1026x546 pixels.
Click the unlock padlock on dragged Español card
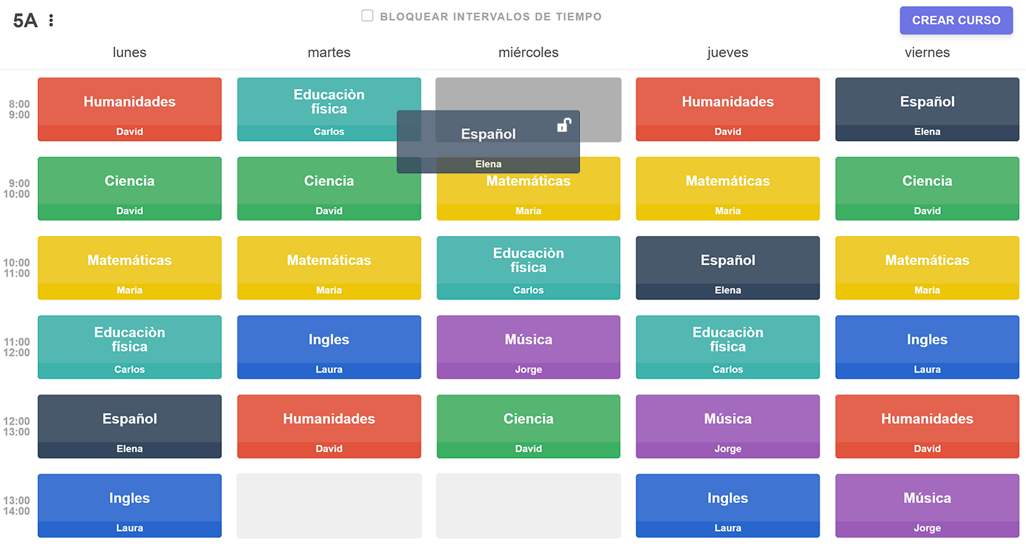[x=564, y=125]
